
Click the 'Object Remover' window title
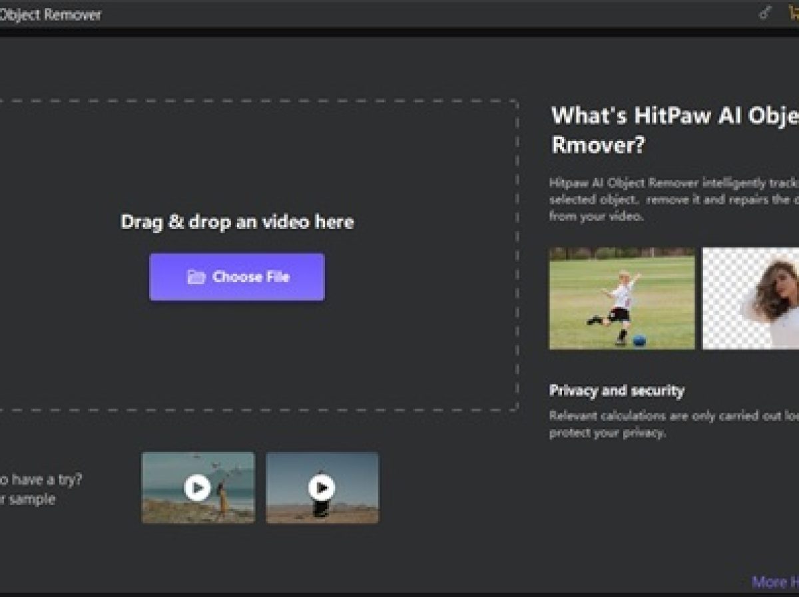[x=51, y=14]
